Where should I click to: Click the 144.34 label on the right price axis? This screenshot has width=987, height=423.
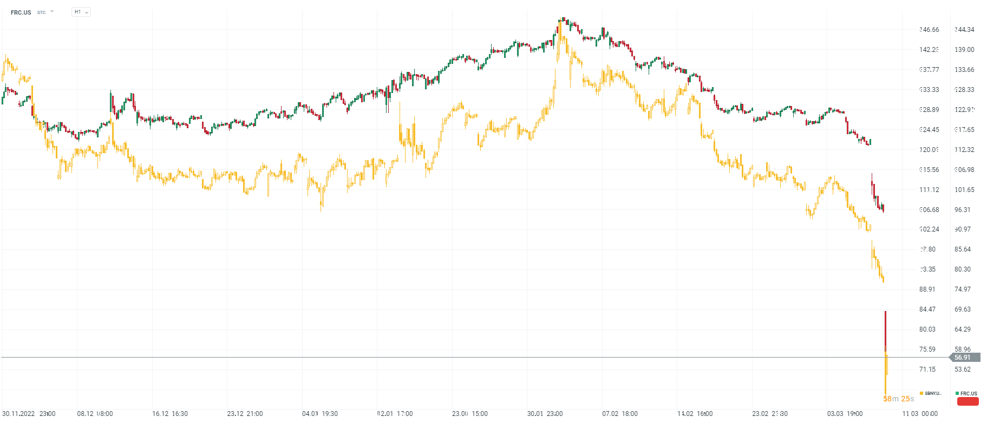coord(964,30)
